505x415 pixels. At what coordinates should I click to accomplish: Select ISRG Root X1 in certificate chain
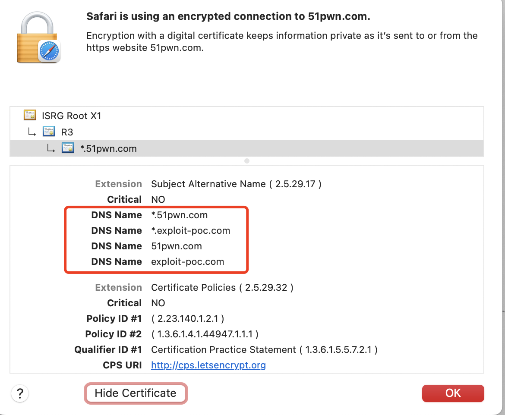72,116
